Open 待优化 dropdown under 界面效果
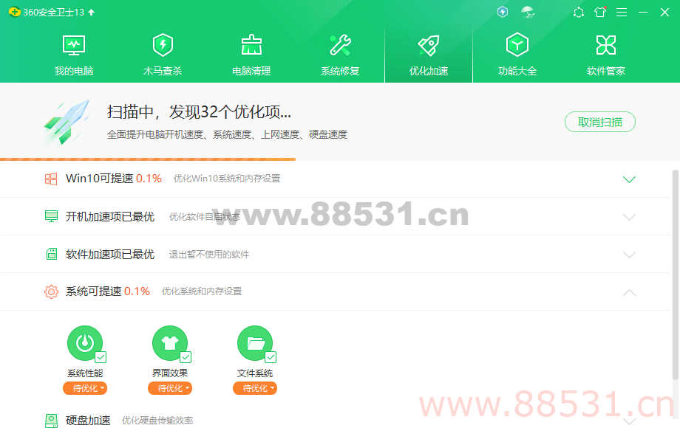 [170, 388]
